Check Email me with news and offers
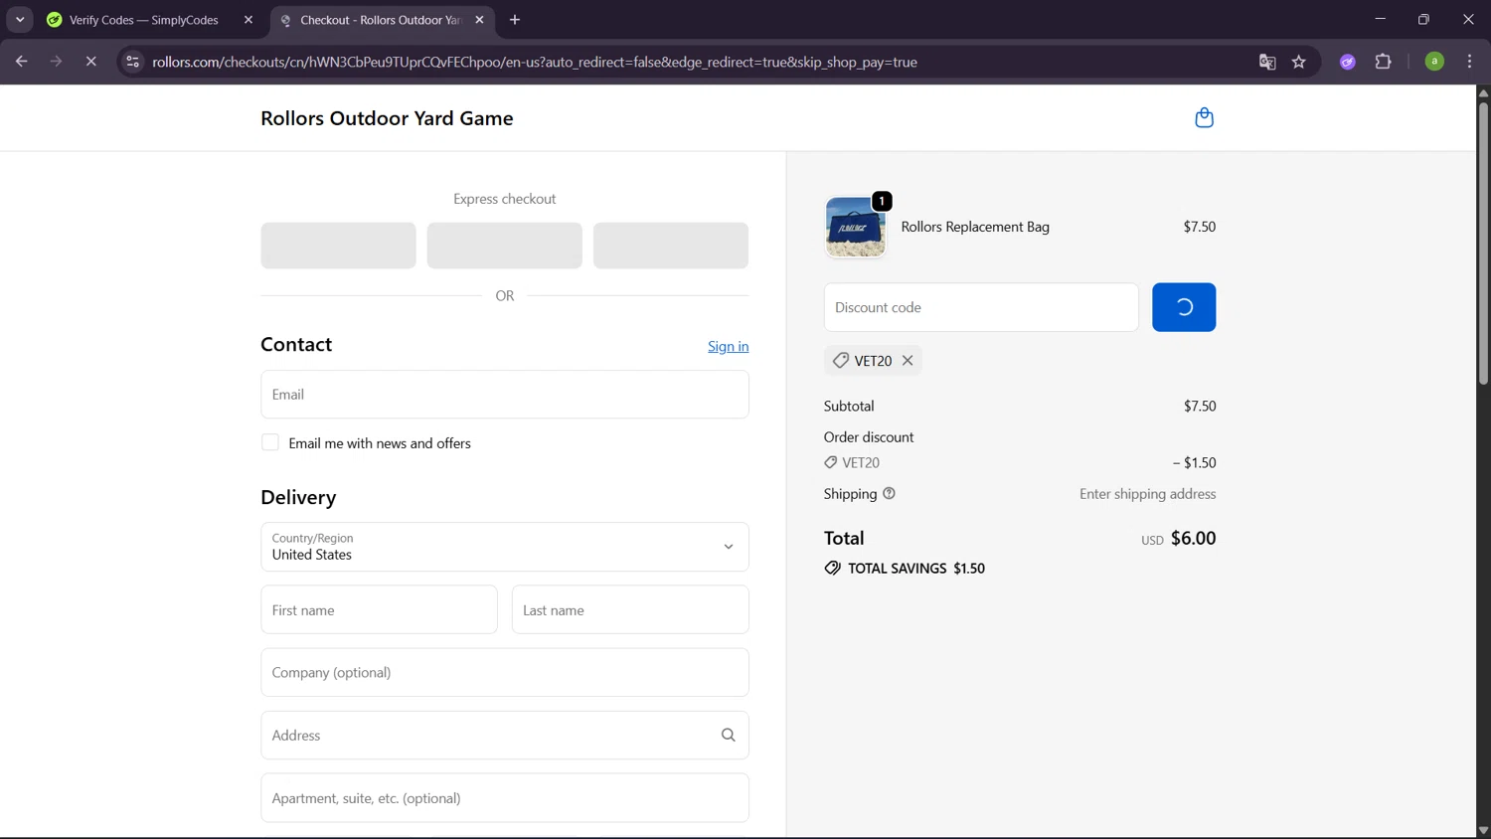Screen dimensions: 1491x839 click(270, 442)
